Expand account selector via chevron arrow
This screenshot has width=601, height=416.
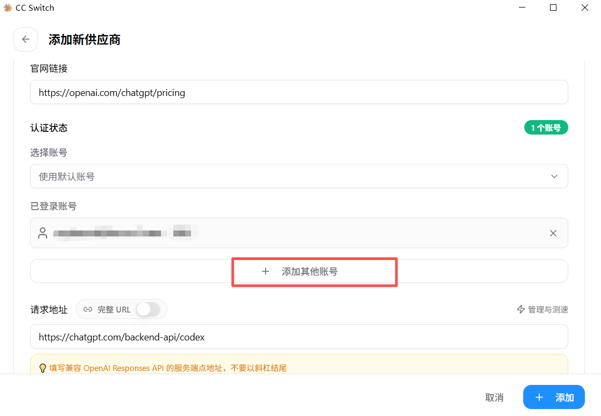click(554, 176)
